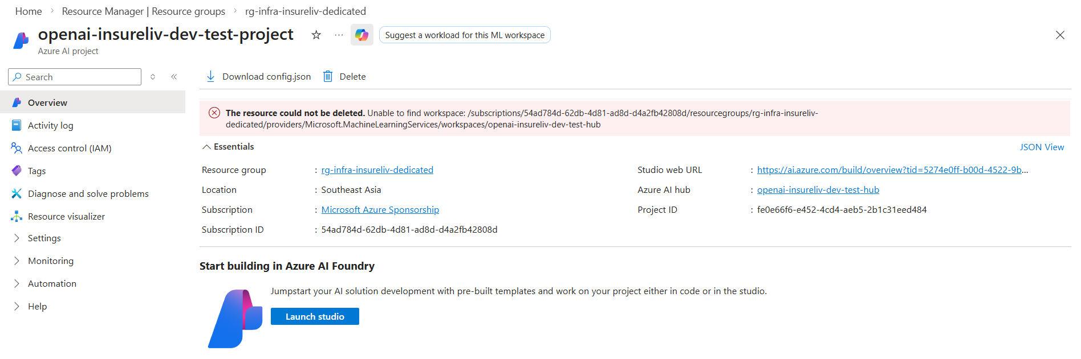The width and height of the screenshot is (1081, 359).
Task: Collapse the sidebar menu with double chevron
Action: [x=174, y=77]
